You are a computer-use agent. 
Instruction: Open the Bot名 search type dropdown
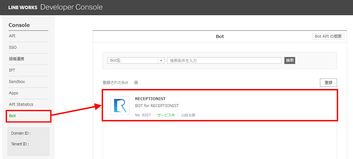pos(133,61)
